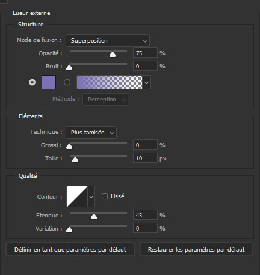Click the Grossi slider handle
The width and height of the screenshot is (260, 275).
click(x=69, y=147)
